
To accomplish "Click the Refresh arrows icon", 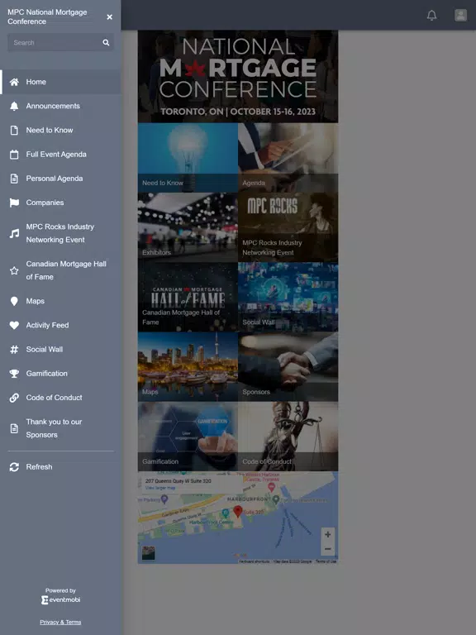I will pyautogui.click(x=14, y=467).
